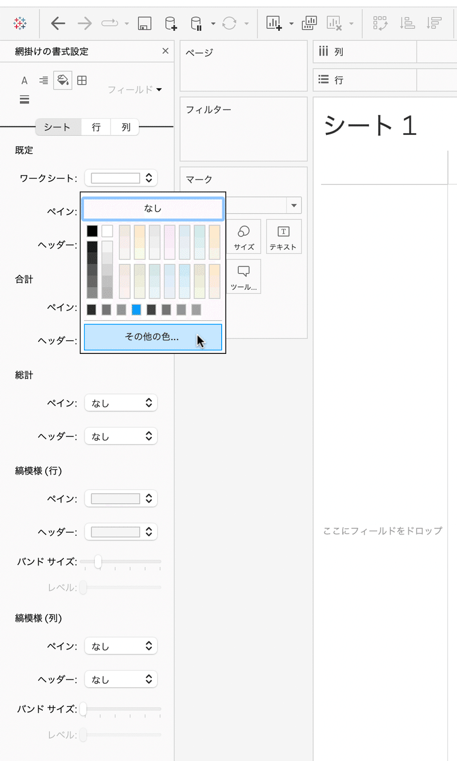Image resolution: width=457 pixels, height=761 pixels.
Task: Open borders formatting grid icon
Action: [82, 81]
